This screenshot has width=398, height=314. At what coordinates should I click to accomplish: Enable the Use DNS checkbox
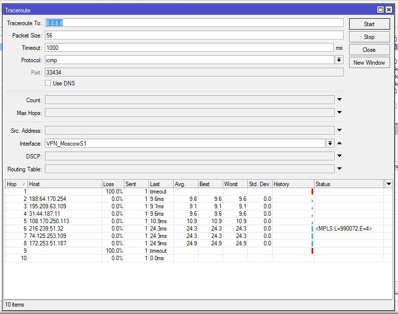tap(48, 83)
